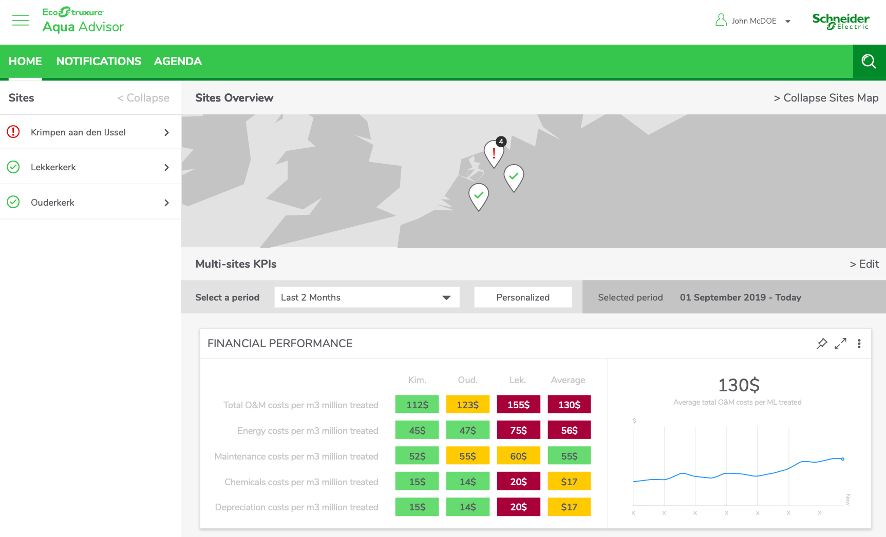This screenshot has width=886, height=537.
Task: Click the 155$ red cell
Action: pos(519,404)
